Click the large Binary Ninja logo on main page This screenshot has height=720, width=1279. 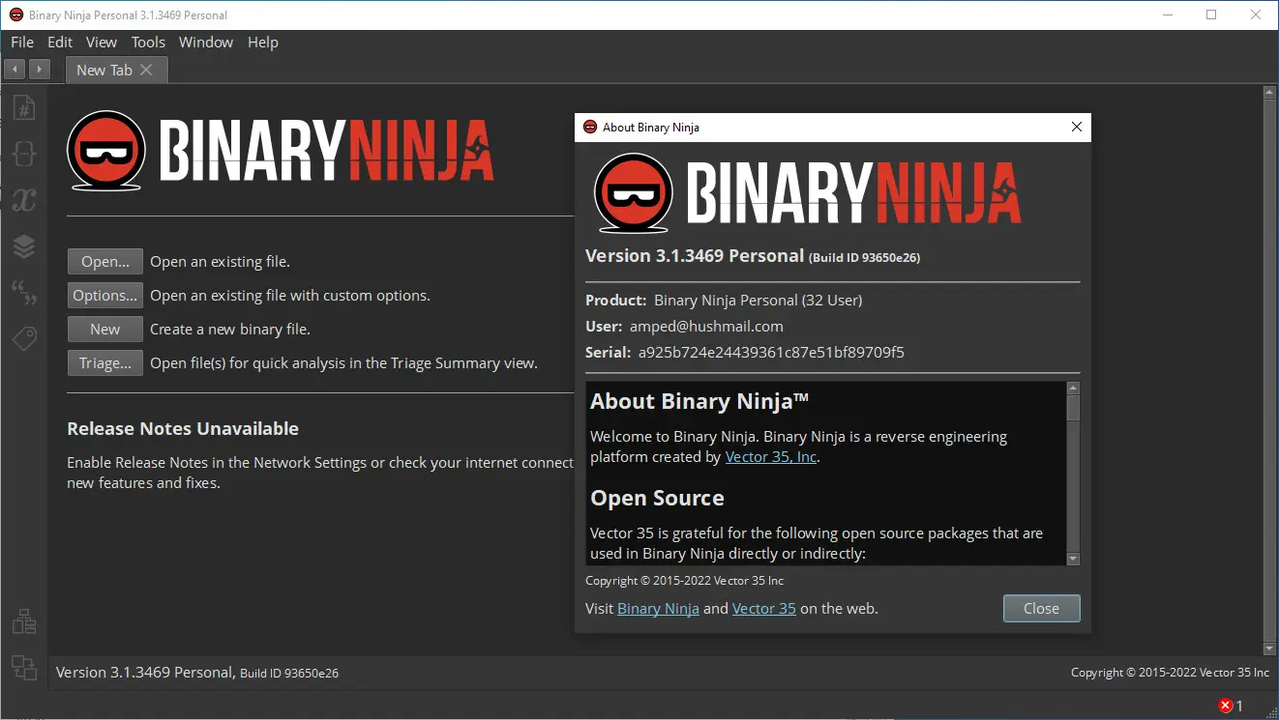(x=281, y=151)
